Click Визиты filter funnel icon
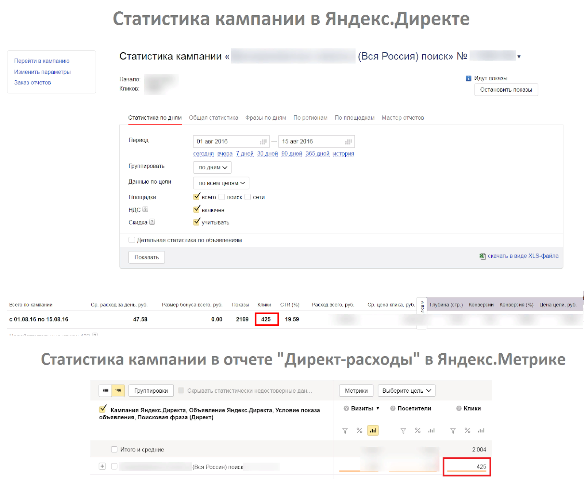This screenshot has height=485, width=584. 345,431
